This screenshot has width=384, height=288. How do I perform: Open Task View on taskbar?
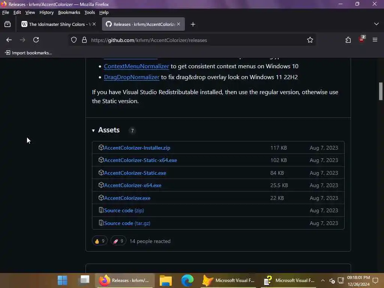coord(85,280)
